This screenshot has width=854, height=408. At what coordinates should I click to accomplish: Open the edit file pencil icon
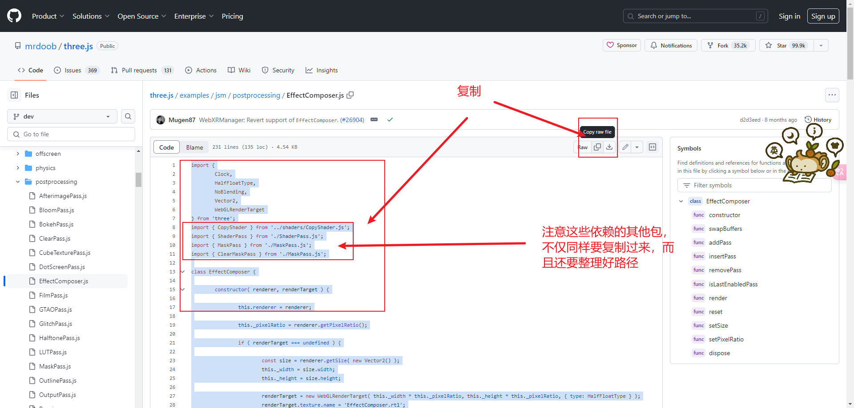625,147
